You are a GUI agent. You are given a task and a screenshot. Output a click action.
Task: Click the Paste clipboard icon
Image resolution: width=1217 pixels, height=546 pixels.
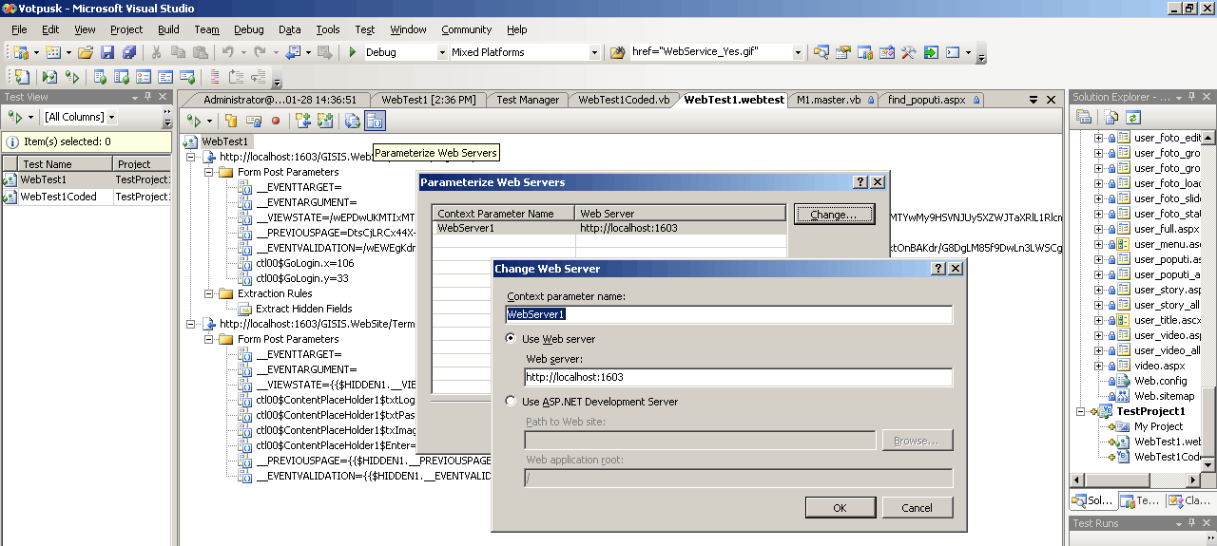pos(200,52)
